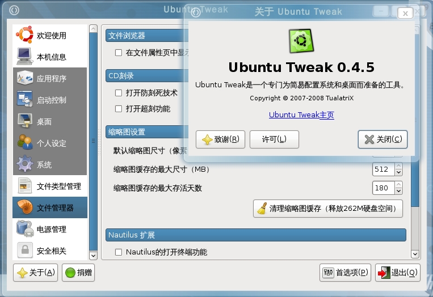Screen dimensions: 433x297
Task: Click sidebar scrollbar up arrow
Action: [93, 28]
